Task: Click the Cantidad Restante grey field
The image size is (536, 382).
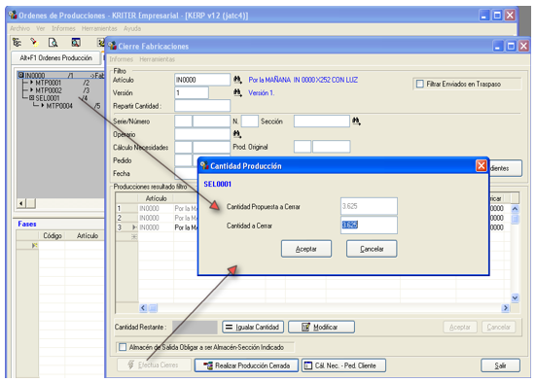Action: coord(195,327)
